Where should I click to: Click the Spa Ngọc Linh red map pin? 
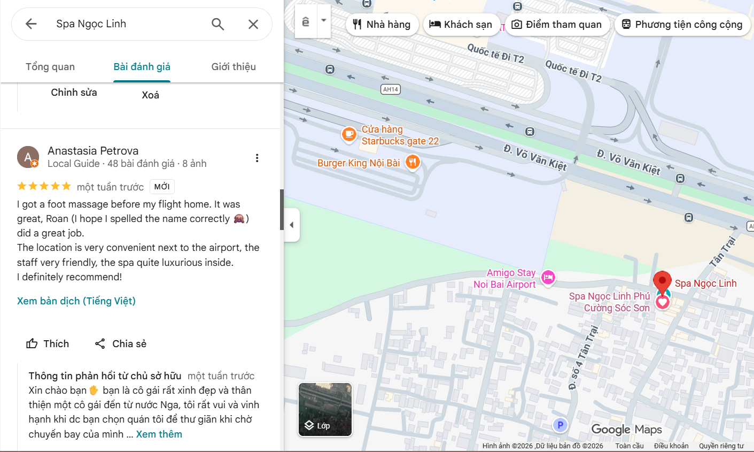point(662,280)
